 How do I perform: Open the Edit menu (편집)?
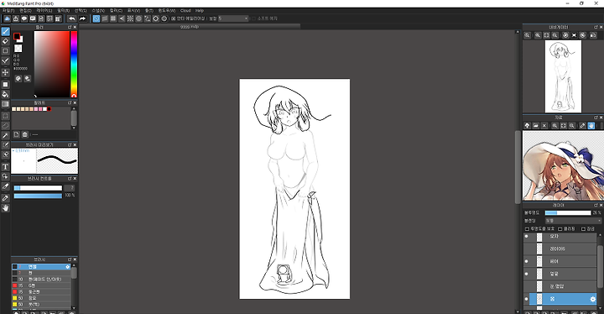(x=25, y=11)
